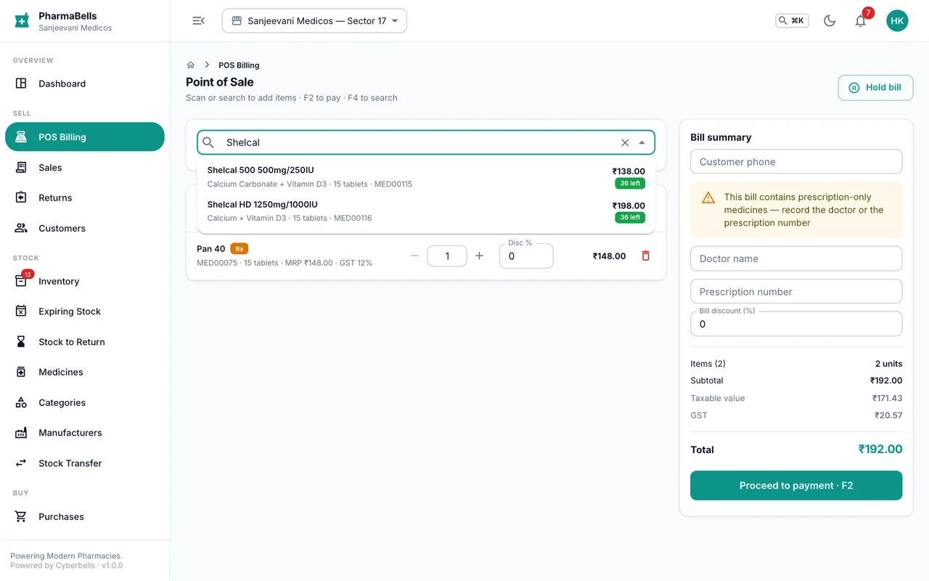
Task: Go to Returns page
Action: click(85, 198)
